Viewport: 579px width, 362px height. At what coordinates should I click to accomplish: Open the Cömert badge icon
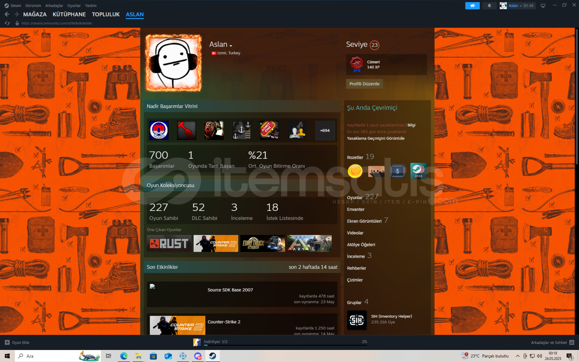[357, 64]
